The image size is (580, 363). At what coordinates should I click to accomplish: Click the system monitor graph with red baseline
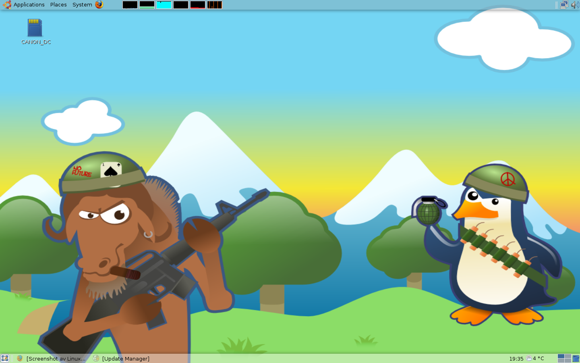[x=198, y=5]
